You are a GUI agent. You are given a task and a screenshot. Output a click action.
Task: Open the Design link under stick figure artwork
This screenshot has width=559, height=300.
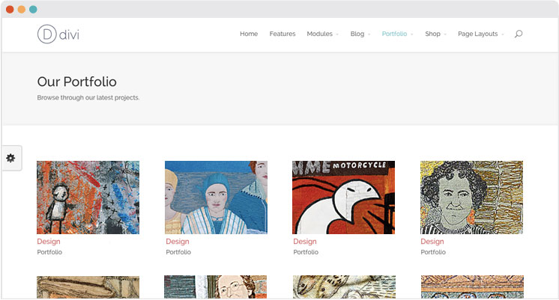[49, 242]
